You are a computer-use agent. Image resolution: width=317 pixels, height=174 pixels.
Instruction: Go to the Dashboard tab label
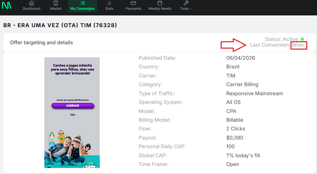click(x=32, y=8)
